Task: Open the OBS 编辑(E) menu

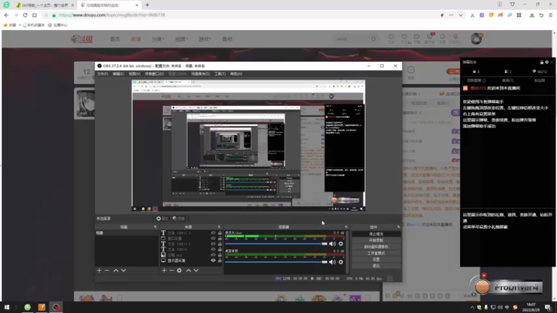Action: (x=118, y=74)
